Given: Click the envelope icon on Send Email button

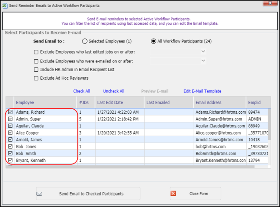Looking at the screenshot, I should (x=39, y=194).
